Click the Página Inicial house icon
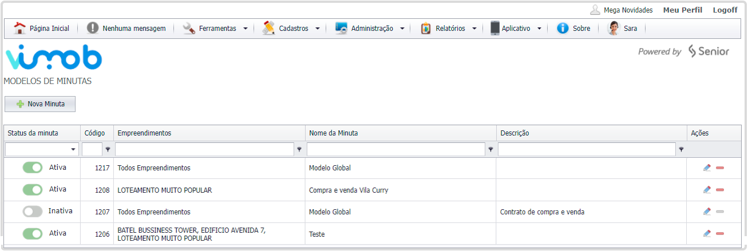The width and height of the screenshot is (748, 251). click(20, 28)
